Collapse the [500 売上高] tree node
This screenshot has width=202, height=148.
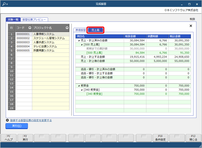coord(82,45)
